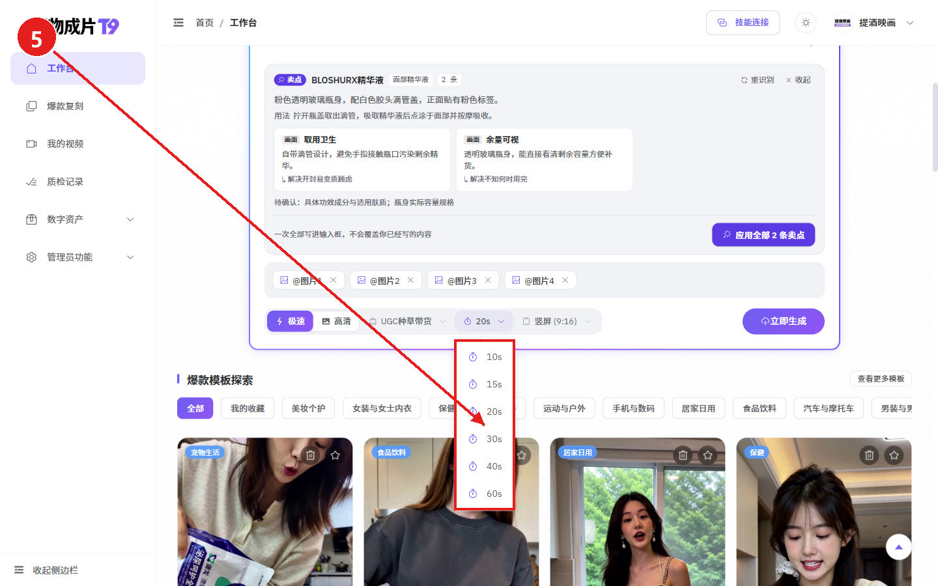
Task: Favorite the 宠物生活 template with star
Action: (335, 456)
